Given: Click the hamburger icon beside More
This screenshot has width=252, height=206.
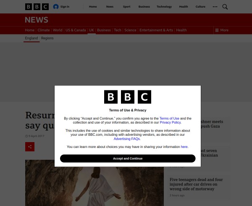Looking at the screenshot, I should (x=217, y=30).
